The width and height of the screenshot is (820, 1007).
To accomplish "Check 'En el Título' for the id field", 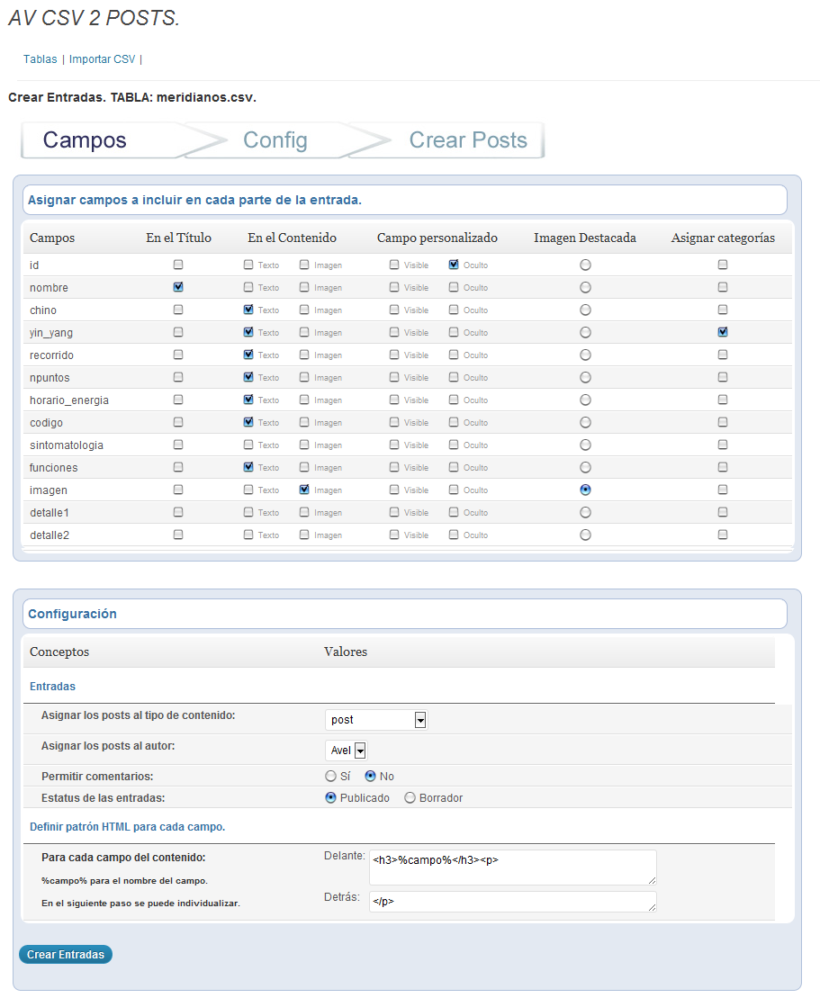I will [x=178, y=265].
